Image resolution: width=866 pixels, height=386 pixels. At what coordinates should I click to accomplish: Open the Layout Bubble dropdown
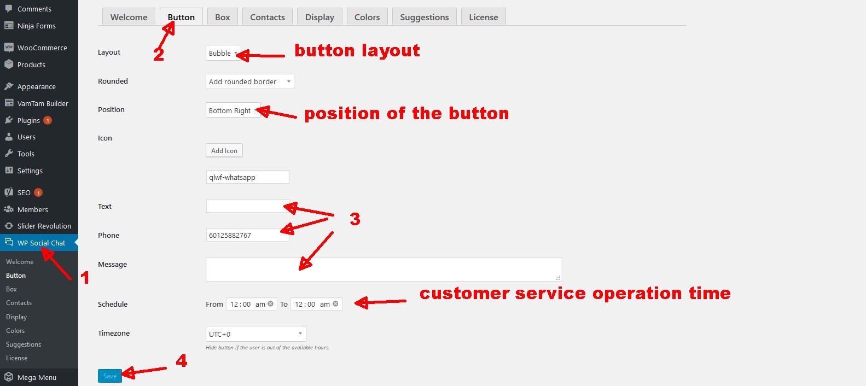click(x=223, y=53)
